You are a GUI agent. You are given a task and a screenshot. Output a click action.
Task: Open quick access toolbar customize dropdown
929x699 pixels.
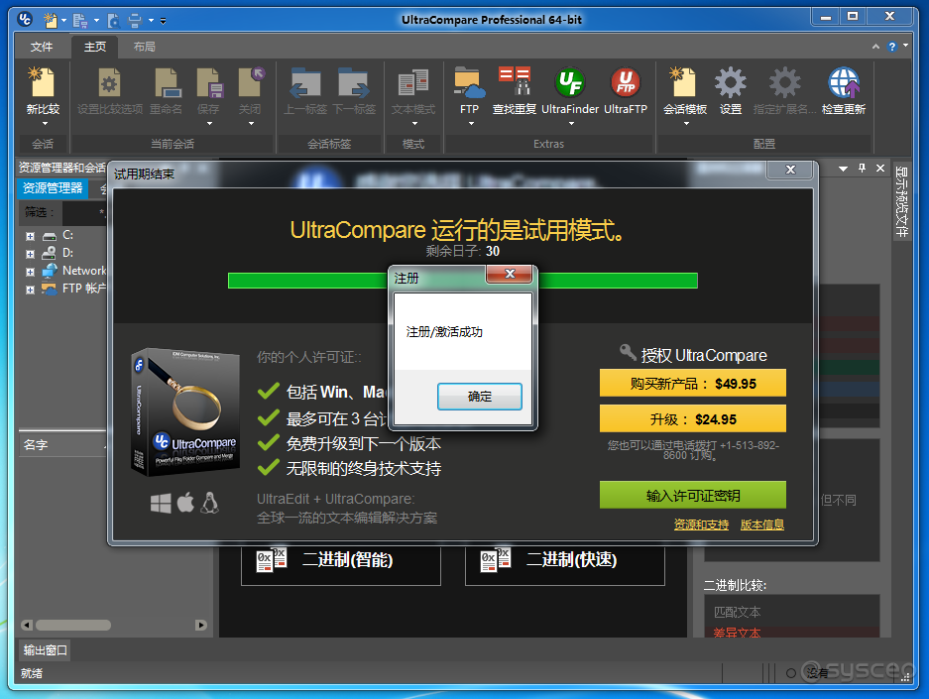click(x=163, y=21)
